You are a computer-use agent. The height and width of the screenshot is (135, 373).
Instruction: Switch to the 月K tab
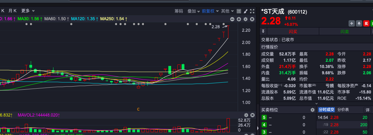tap(12, 11)
